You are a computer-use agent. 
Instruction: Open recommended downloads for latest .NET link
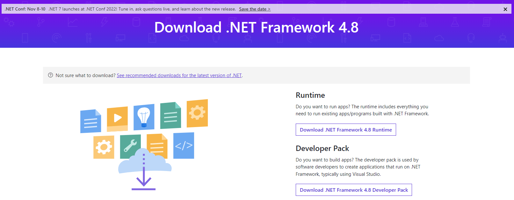point(179,75)
